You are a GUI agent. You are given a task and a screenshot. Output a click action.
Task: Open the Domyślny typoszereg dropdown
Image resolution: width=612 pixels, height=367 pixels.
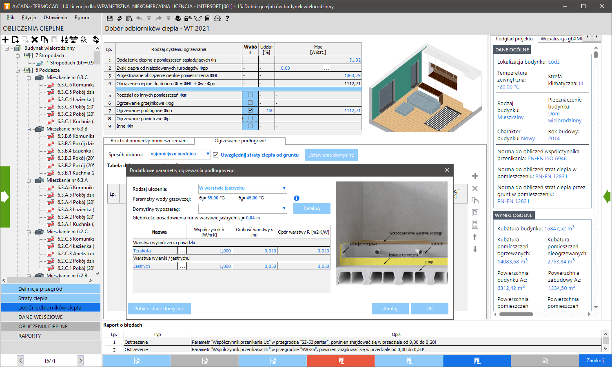tap(284, 208)
